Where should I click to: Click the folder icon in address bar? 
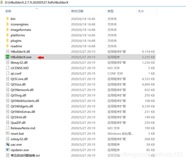[x=2, y=3]
